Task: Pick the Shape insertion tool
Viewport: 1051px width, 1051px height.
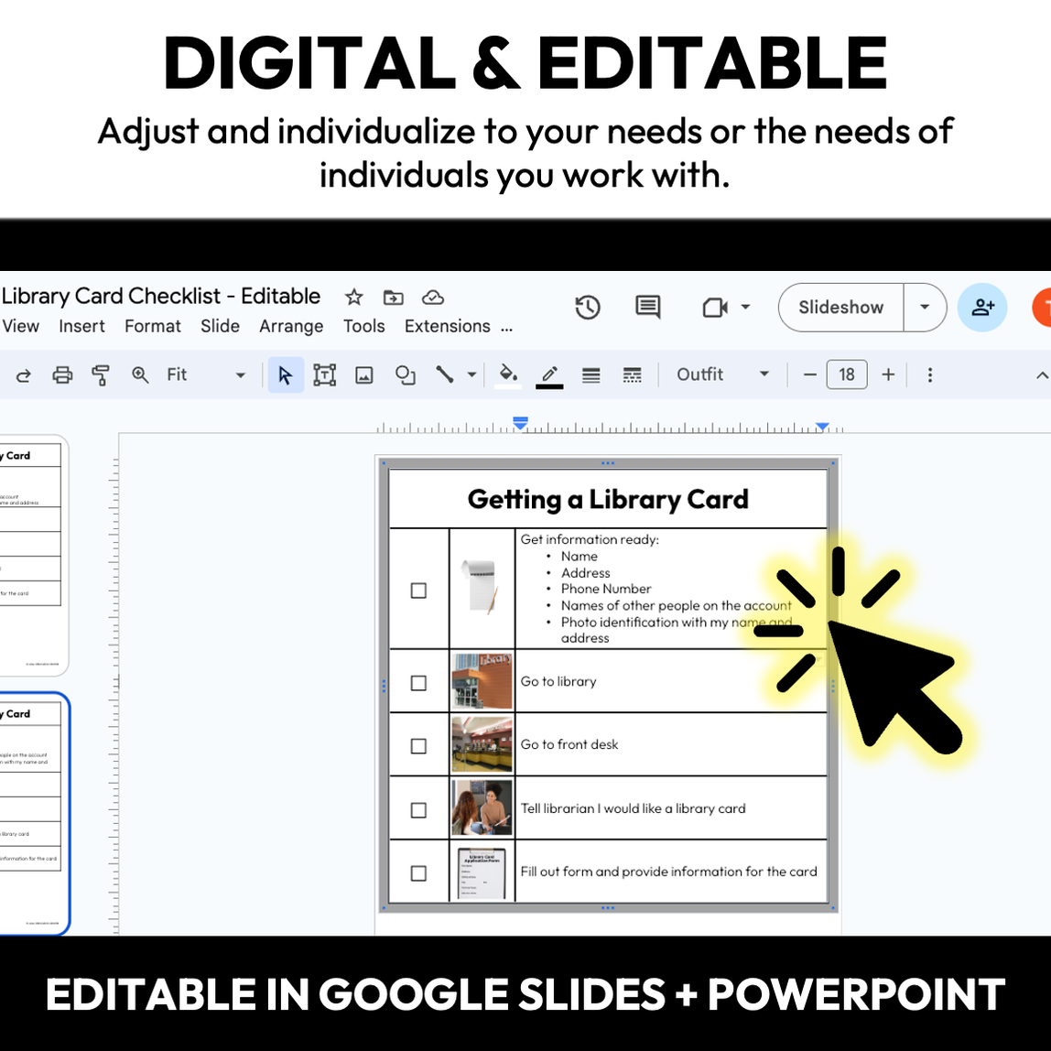Action: [406, 374]
